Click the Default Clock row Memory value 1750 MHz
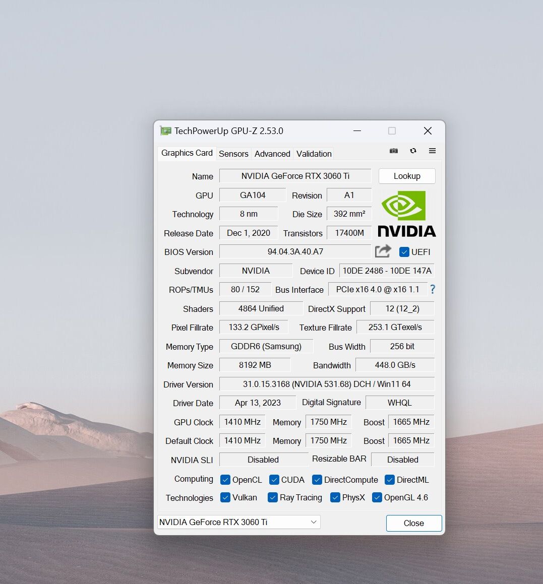543x584 pixels. pyautogui.click(x=329, y=440)
